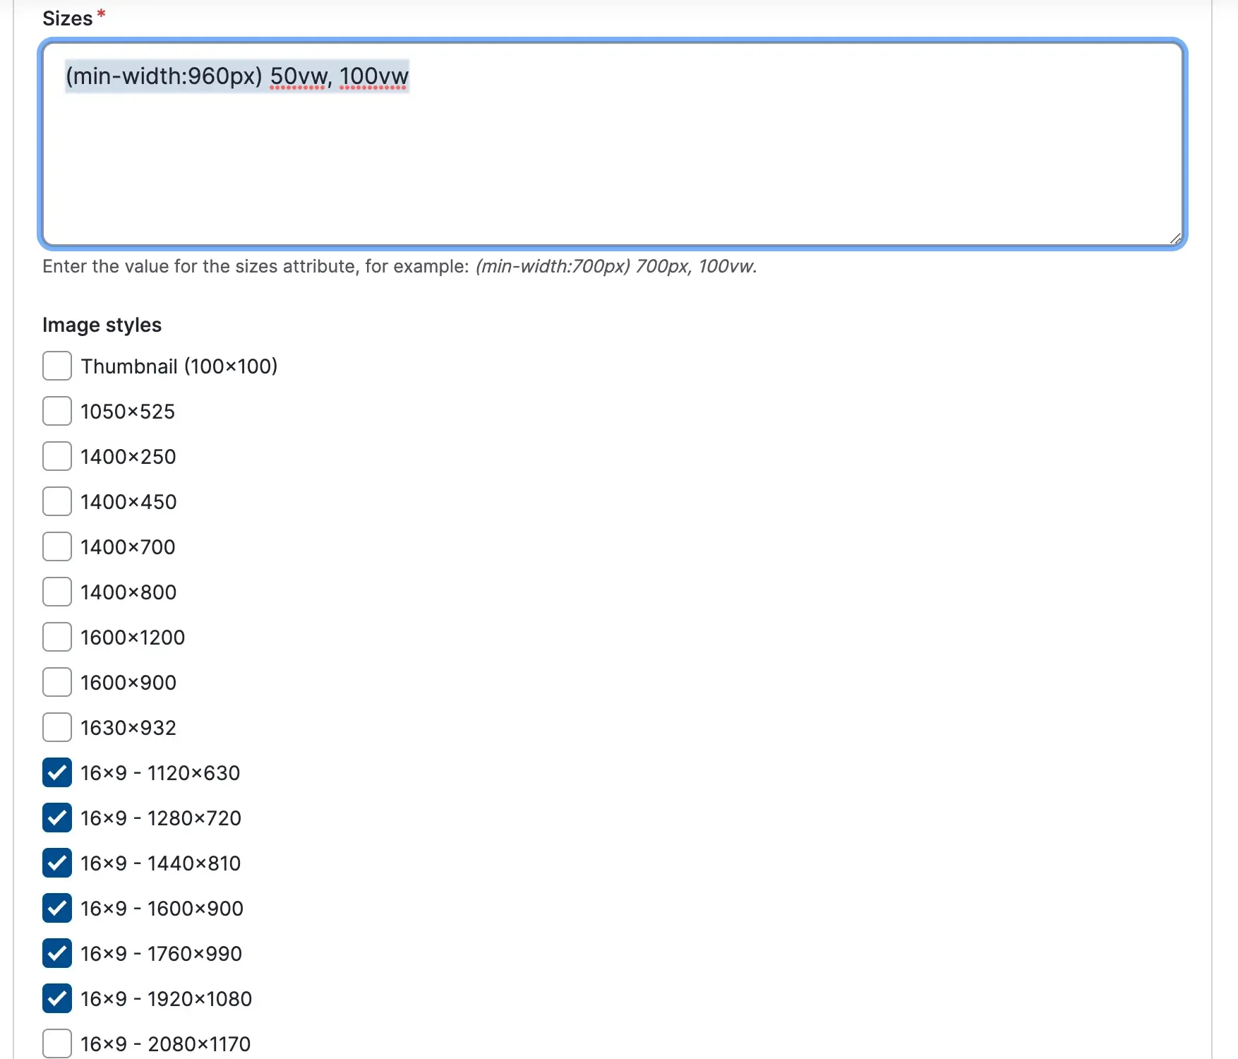Enable the 1600×1200 image style
1238x1059 pixels.
pos(56,637)
